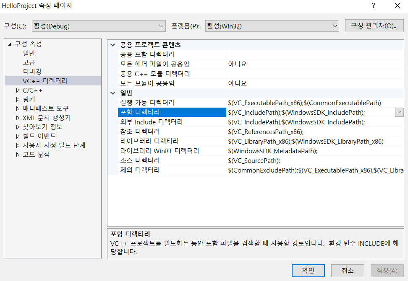The image size is (408, 281).
Task: Cancel with the 취소 button
Action: 348,271
